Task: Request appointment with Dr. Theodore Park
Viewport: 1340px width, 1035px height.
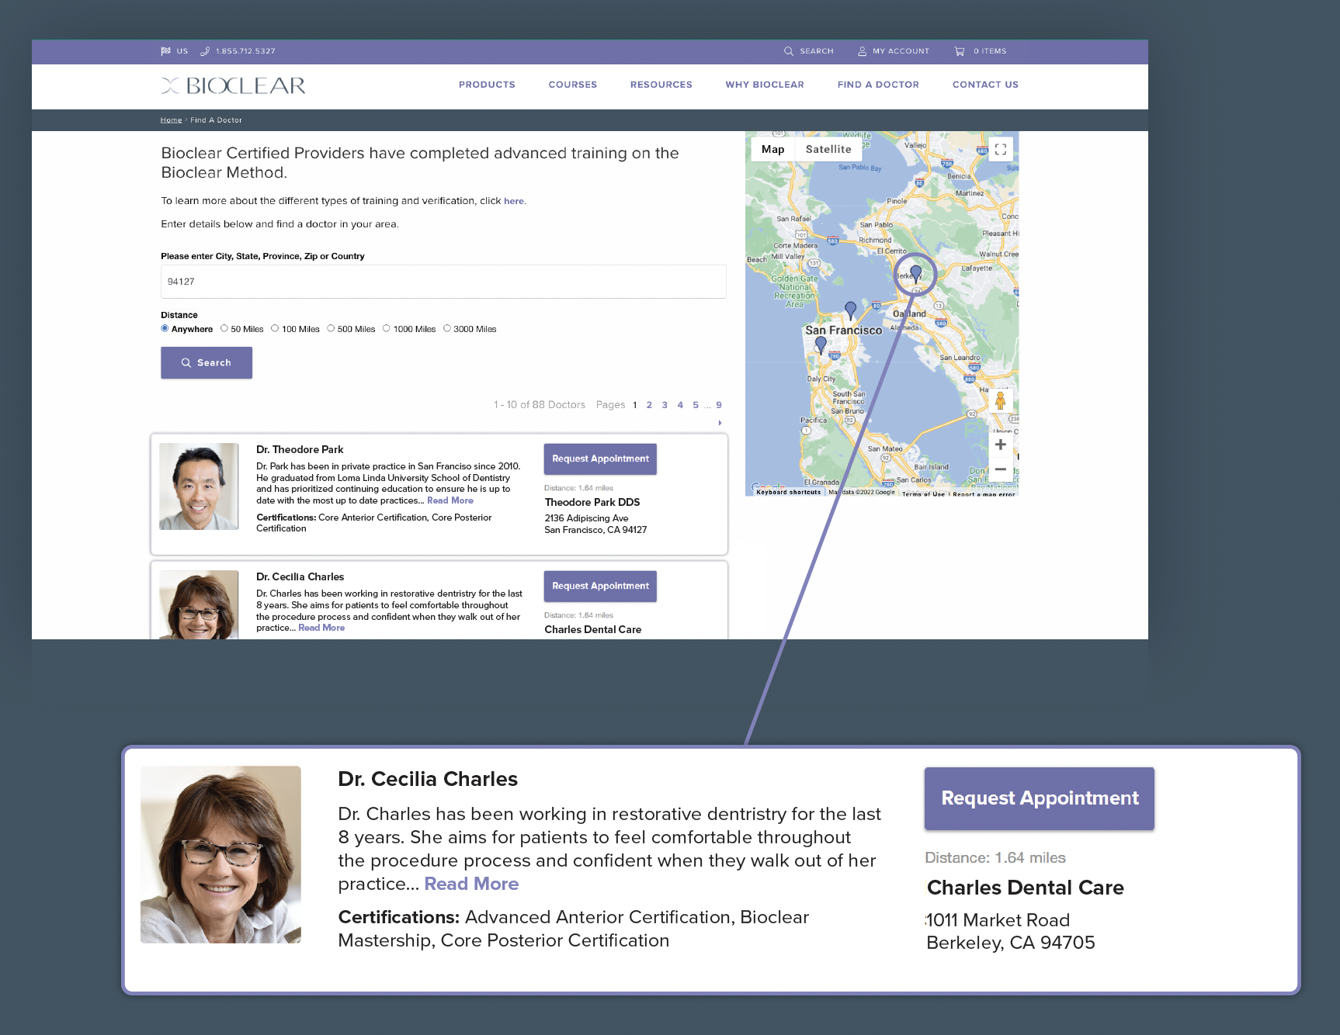Action: point(600,459)
